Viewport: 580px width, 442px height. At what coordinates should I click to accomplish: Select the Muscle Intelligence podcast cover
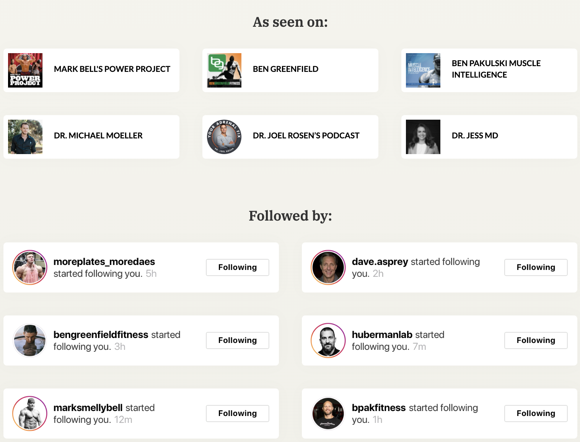[x=423, y=70]
